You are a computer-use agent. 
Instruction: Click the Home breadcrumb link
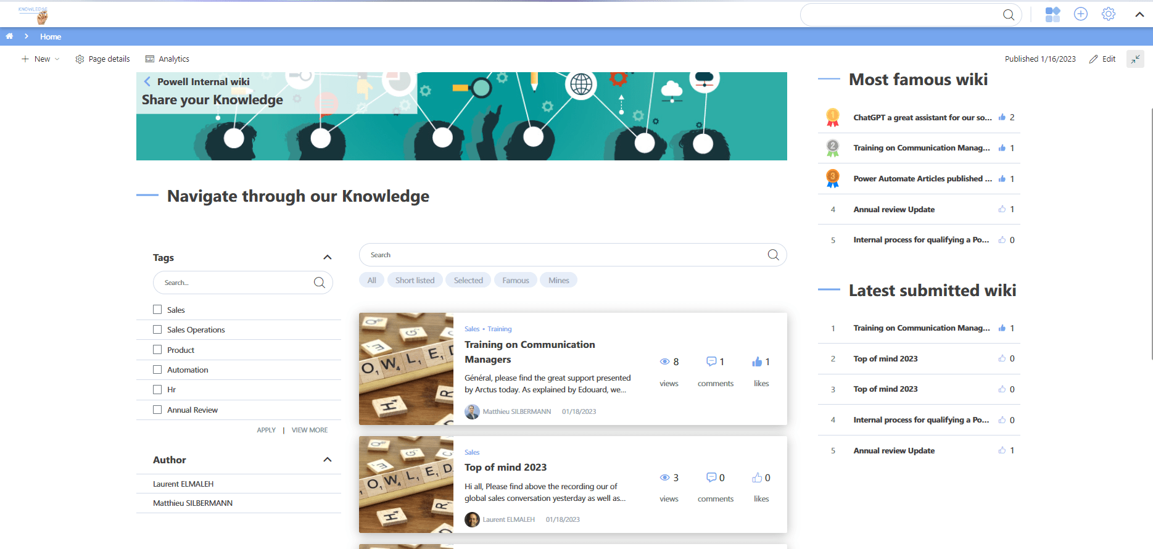tap(51, 37)
